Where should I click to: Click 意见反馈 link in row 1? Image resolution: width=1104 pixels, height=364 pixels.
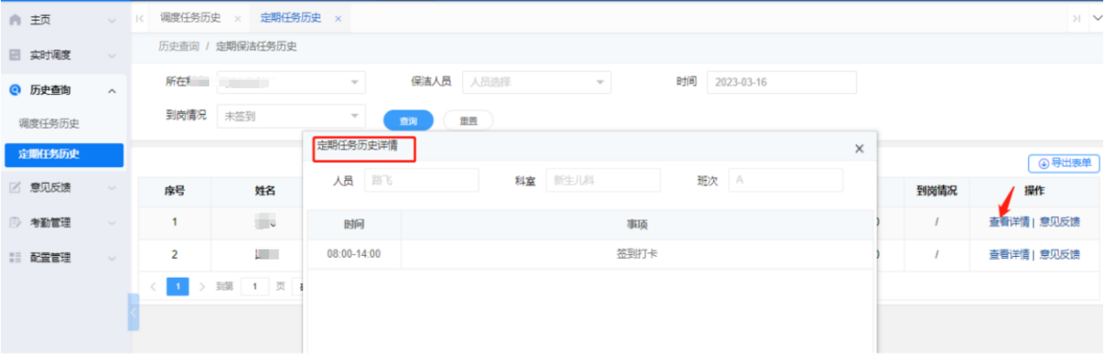[1060, 221]
